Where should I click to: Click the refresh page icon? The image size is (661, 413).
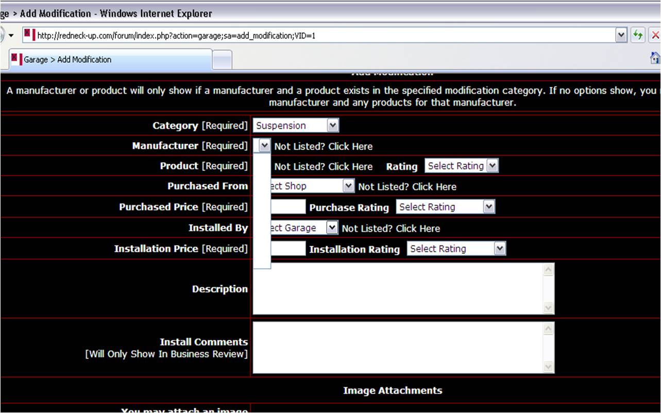[x=638, y=35]
